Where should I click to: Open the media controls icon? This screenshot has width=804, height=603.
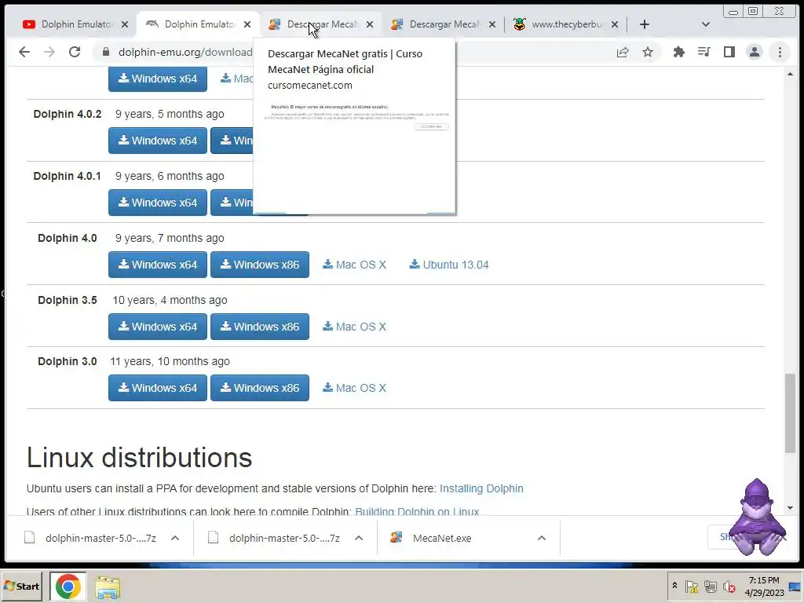click(704, 52)
